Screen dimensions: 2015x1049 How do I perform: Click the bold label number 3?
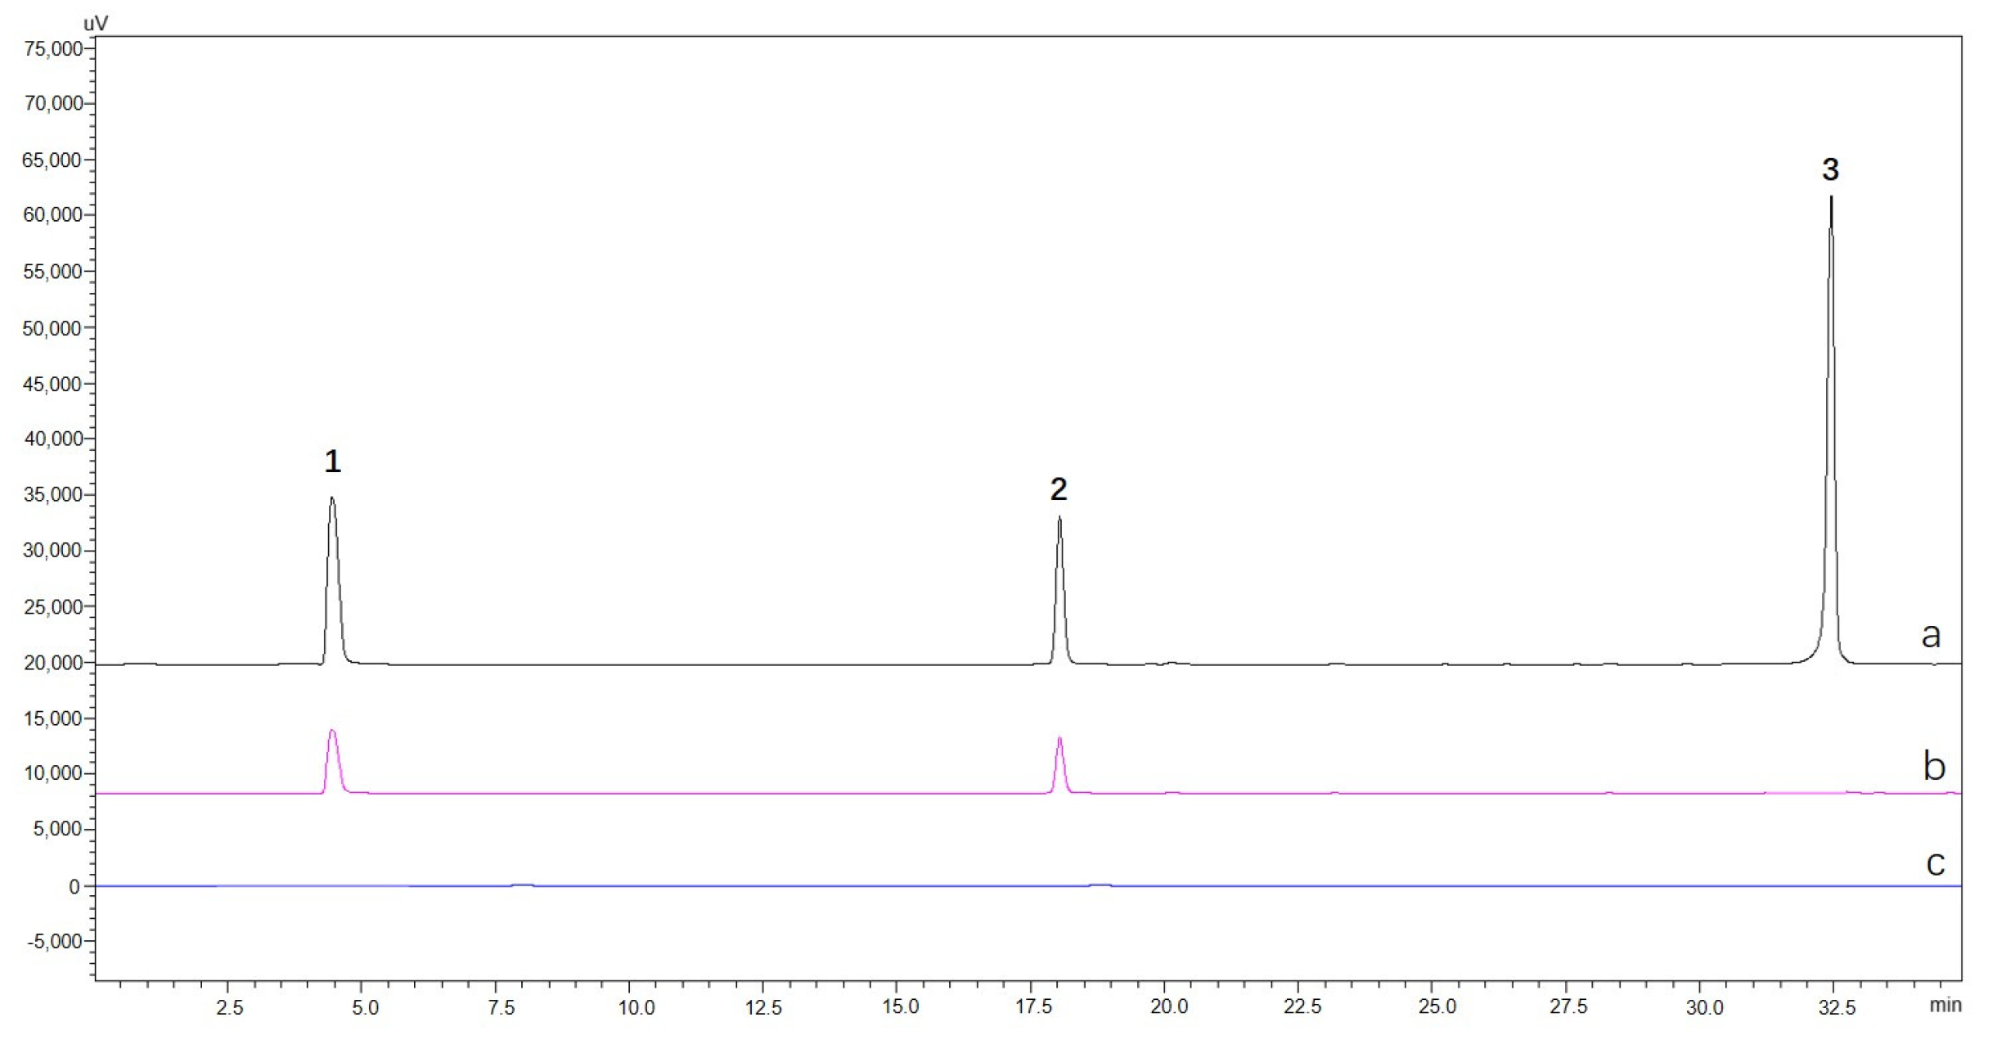pyautogui.click(x=1831, y=170)
